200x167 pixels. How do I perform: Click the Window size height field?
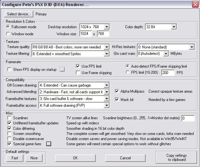pos(103,34)
